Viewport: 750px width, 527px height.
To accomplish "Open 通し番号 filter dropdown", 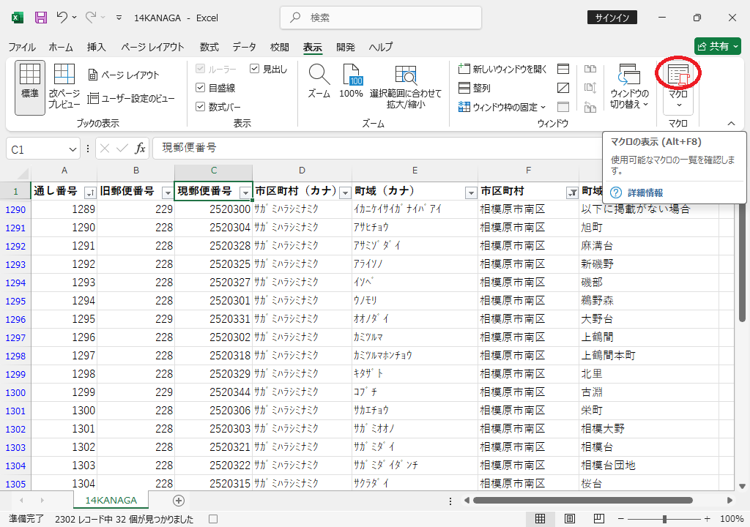I will (90, 193).
